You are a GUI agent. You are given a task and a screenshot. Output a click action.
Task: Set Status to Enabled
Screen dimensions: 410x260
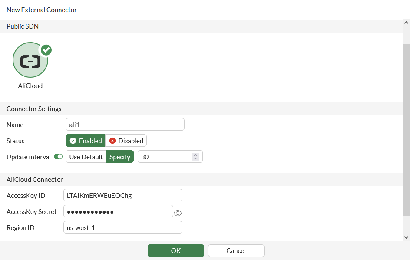86,141
